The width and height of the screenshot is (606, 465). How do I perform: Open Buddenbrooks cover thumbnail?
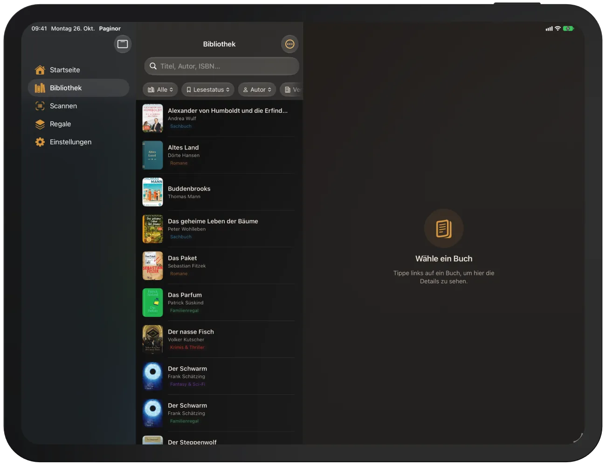[x=152, y=192]
